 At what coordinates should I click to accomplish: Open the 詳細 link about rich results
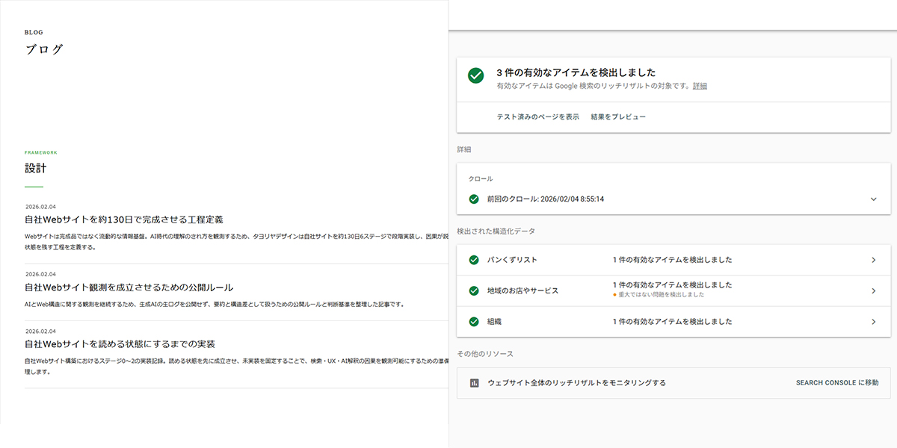point(701,87)
